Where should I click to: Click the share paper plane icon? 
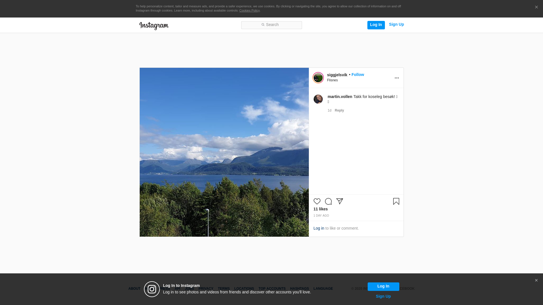pyautogui.click(x=339, y=201)
